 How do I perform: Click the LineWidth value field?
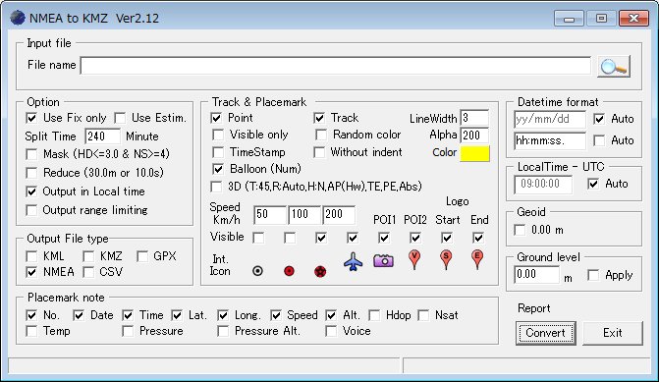coord(474,119)
